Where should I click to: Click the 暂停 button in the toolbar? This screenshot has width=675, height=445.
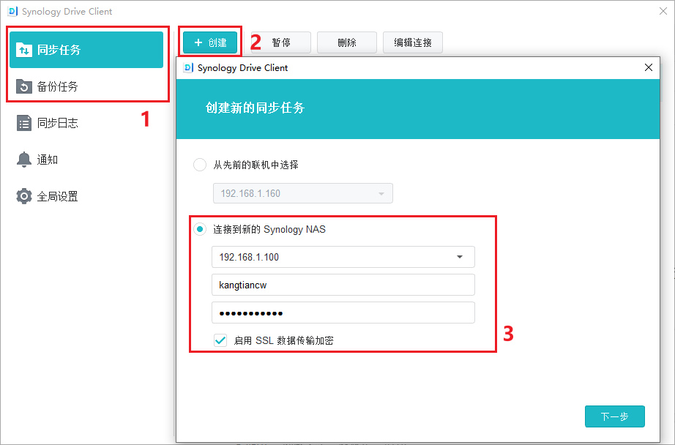(281, 42)
